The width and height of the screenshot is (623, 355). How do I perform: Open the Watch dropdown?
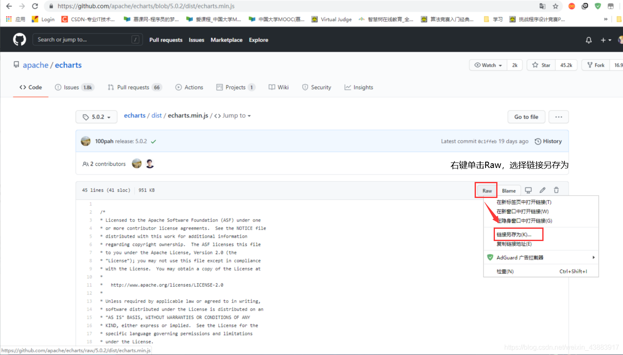(487, 65)
